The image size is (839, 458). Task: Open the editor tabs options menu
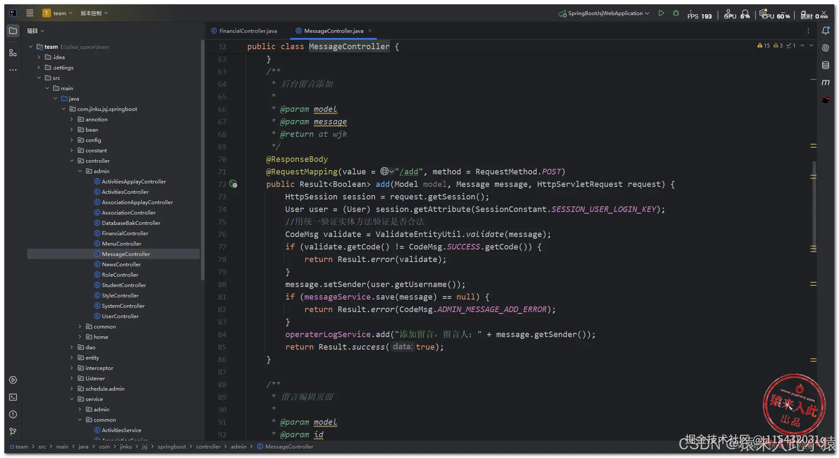pyautogui.click(x=808, y=31)
